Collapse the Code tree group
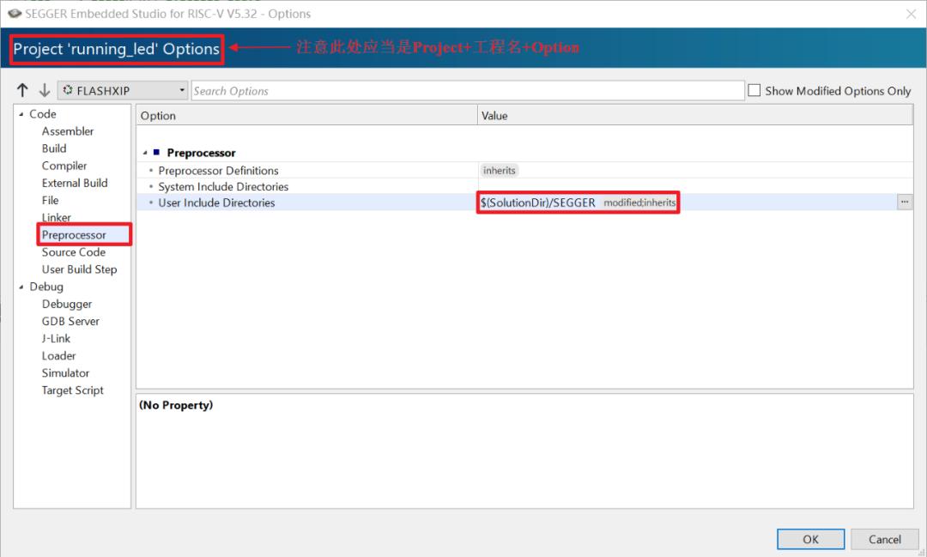 pyautogui.click(x=21, y=114)
